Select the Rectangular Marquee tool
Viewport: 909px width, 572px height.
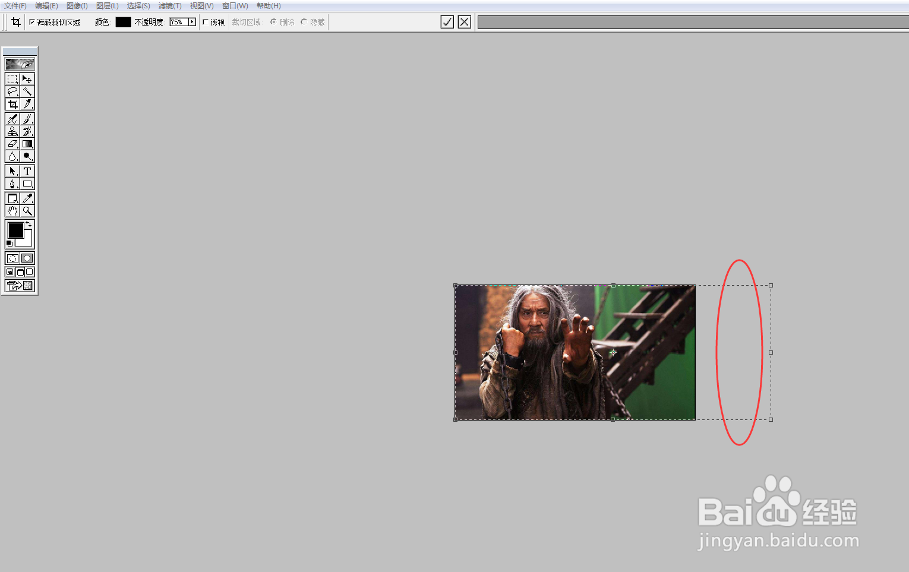[12, 79]
